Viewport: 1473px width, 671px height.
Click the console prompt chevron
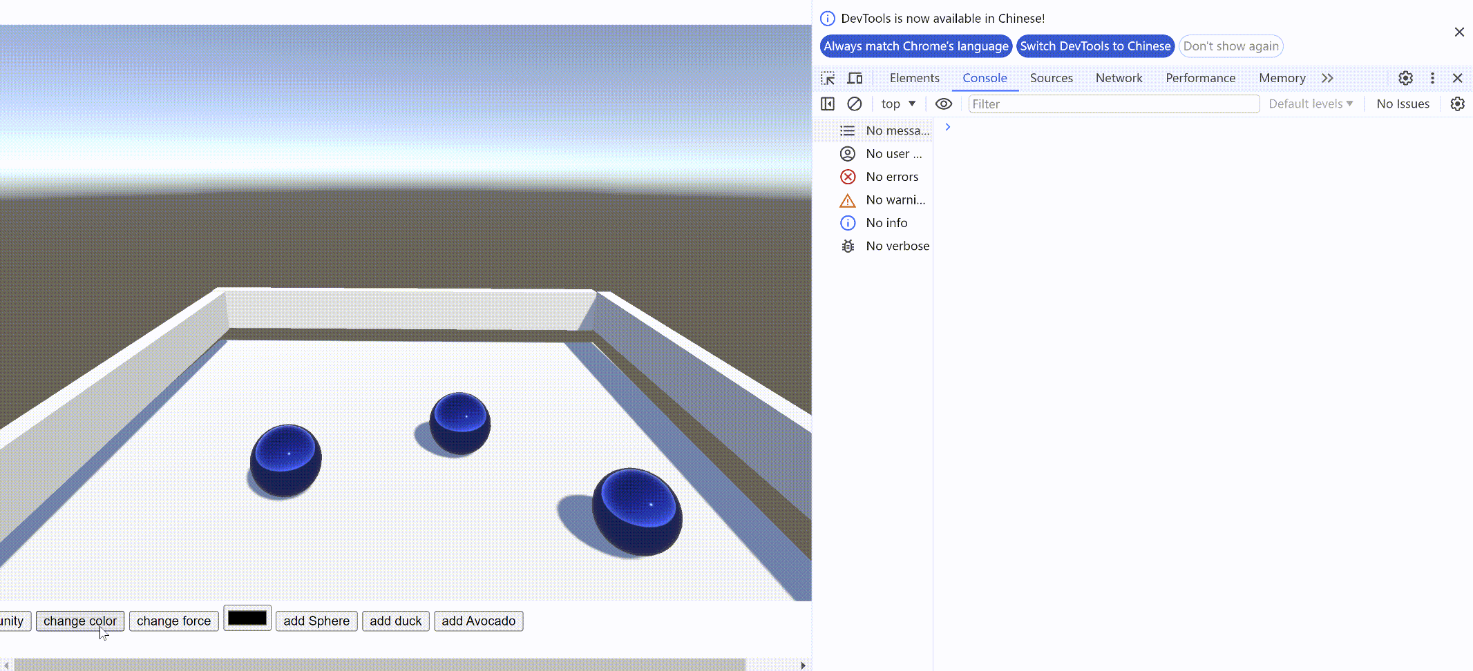tap(948, 127)
